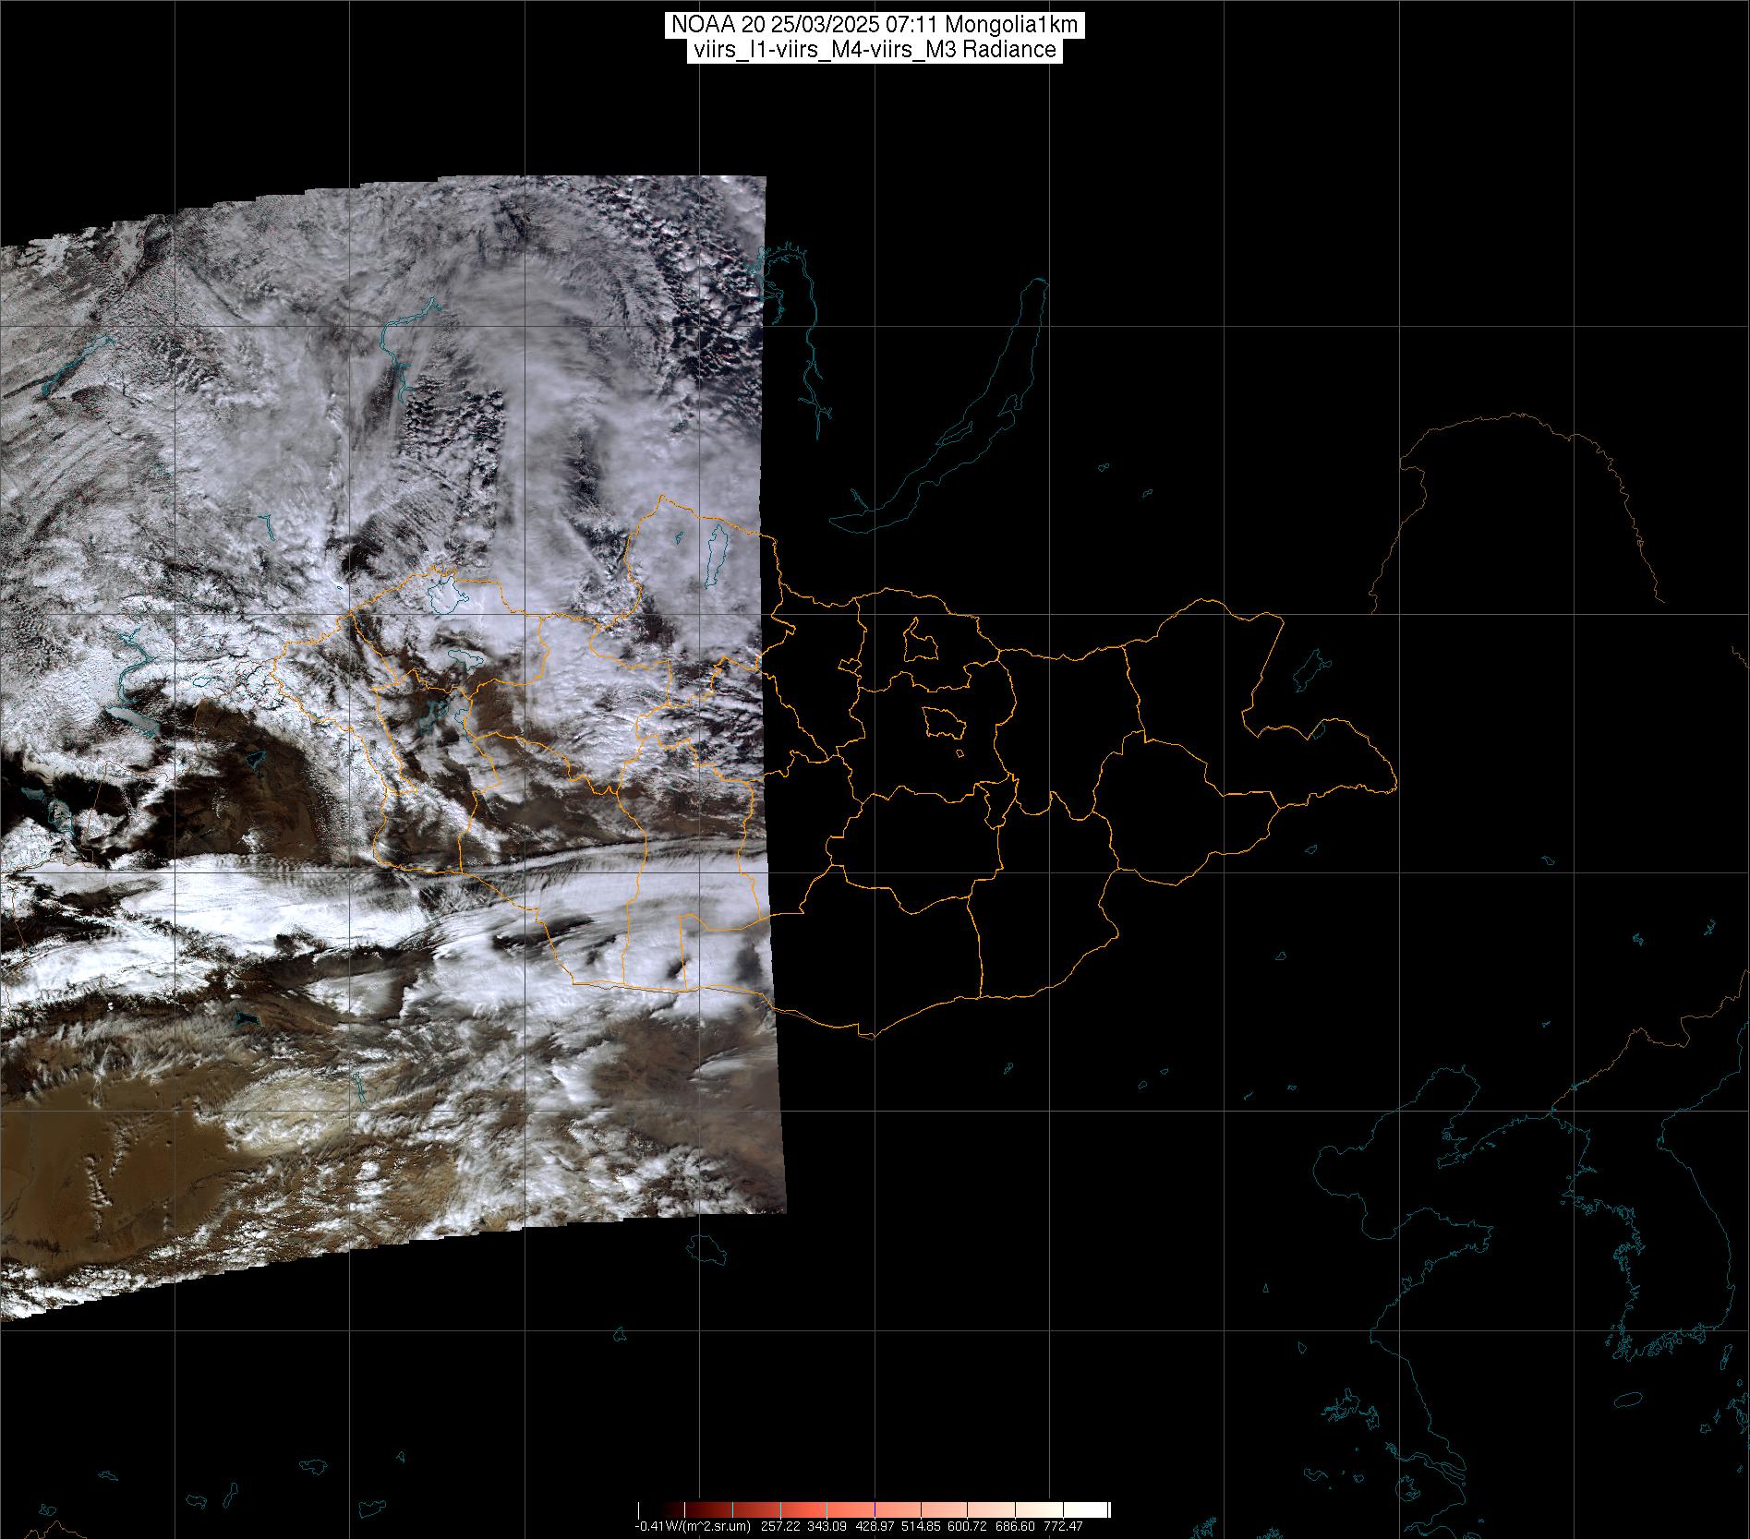1750x1539 pixels.
Task: Click the 257.22 colorbar value
Action: pyautogui.click(x=779, y=1526)
